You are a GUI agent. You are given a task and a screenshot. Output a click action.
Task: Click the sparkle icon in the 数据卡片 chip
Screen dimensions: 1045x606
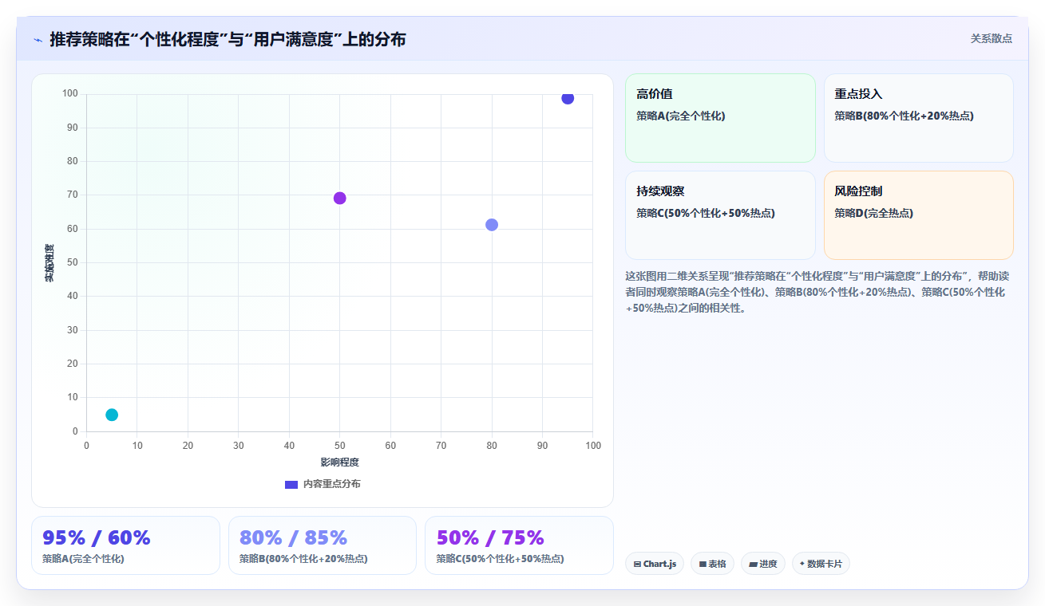click(802, 564)
